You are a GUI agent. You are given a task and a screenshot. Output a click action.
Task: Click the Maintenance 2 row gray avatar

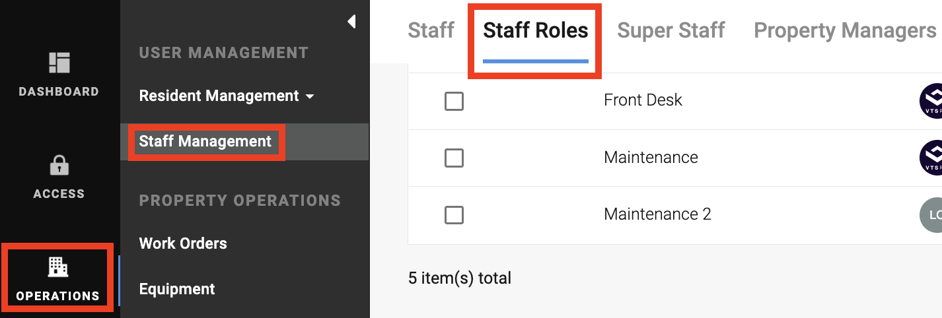point(931,215)
